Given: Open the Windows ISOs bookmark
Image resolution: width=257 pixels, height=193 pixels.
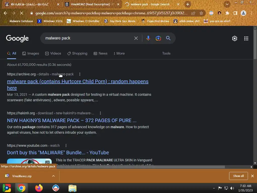Looking at the screenshot, I should coord(50,21).
